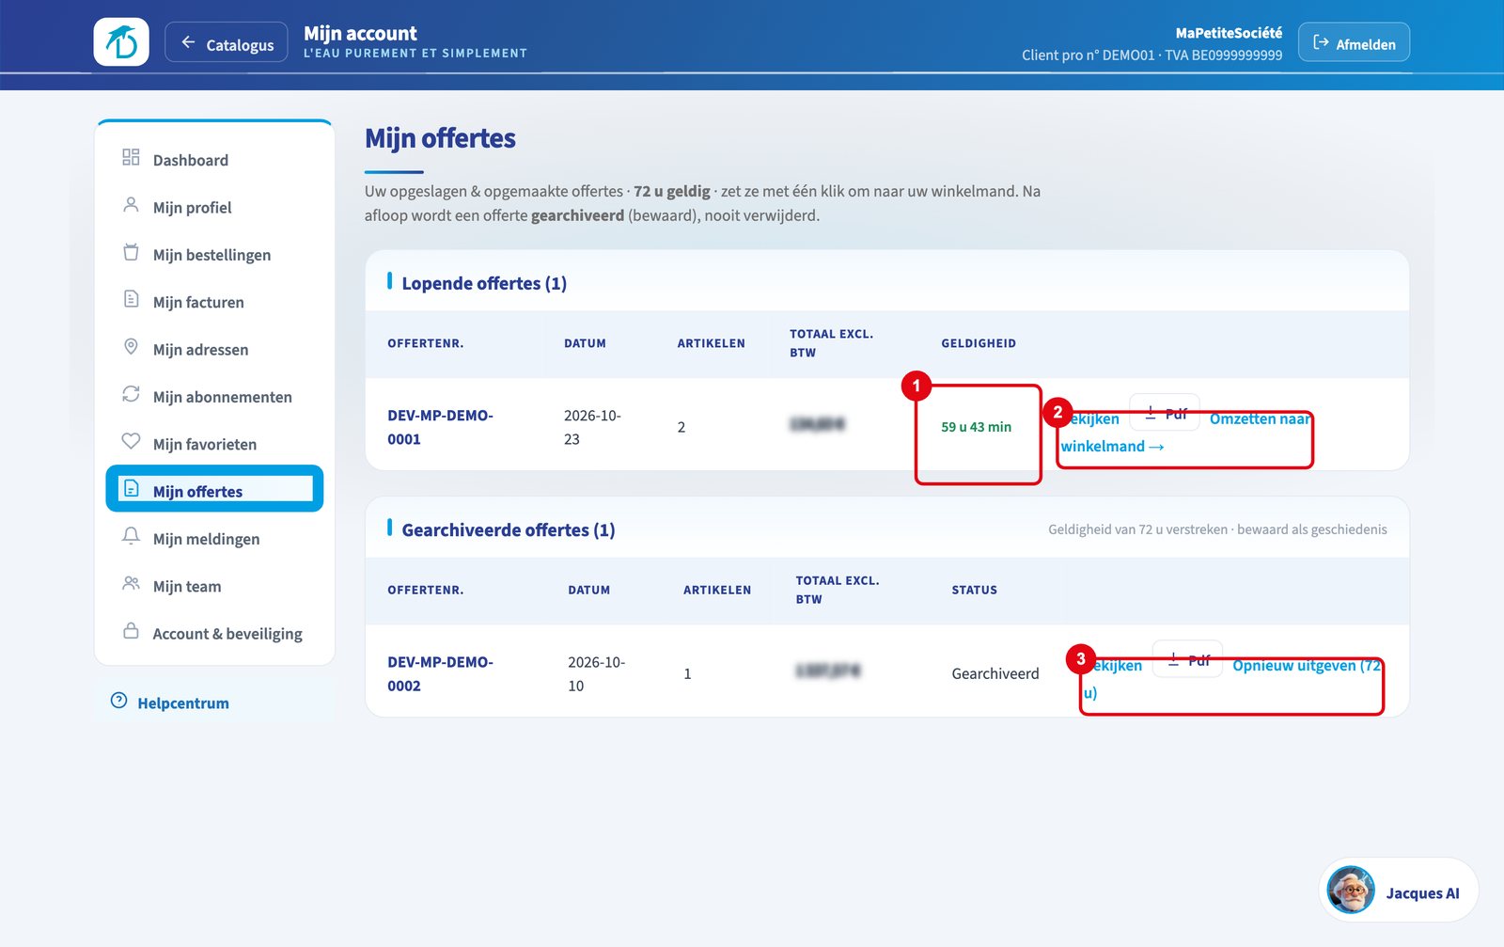Screen dimensions: 1504x947
Task: Click the Jacques AI avatar picture
Action: point(1351,890)
